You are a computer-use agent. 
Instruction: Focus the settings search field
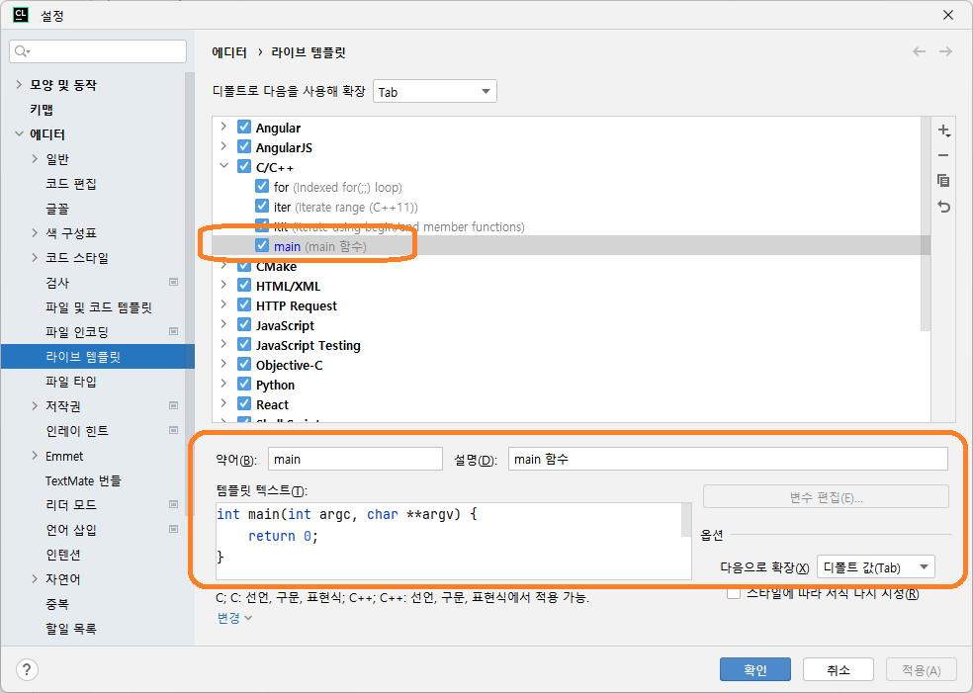[98, 51]
